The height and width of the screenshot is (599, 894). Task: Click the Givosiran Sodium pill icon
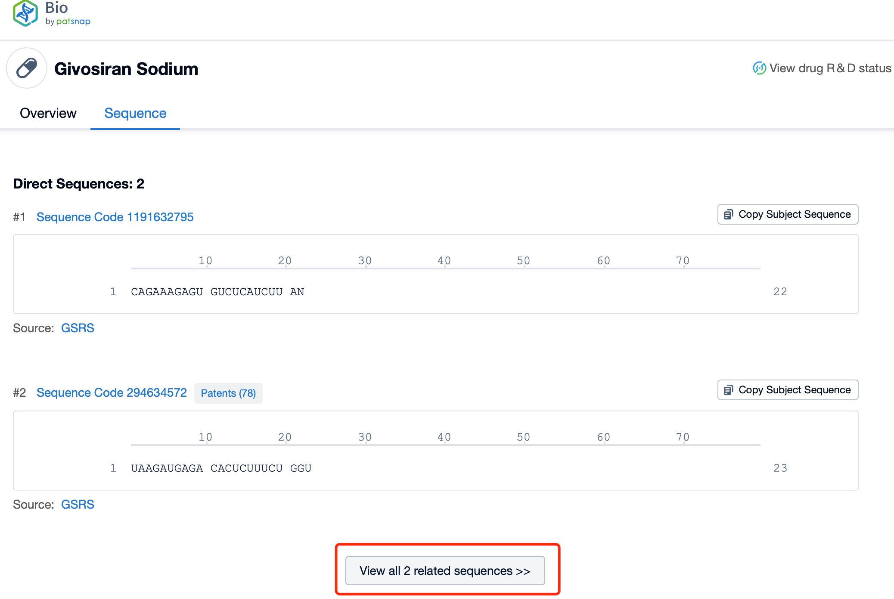27,68
